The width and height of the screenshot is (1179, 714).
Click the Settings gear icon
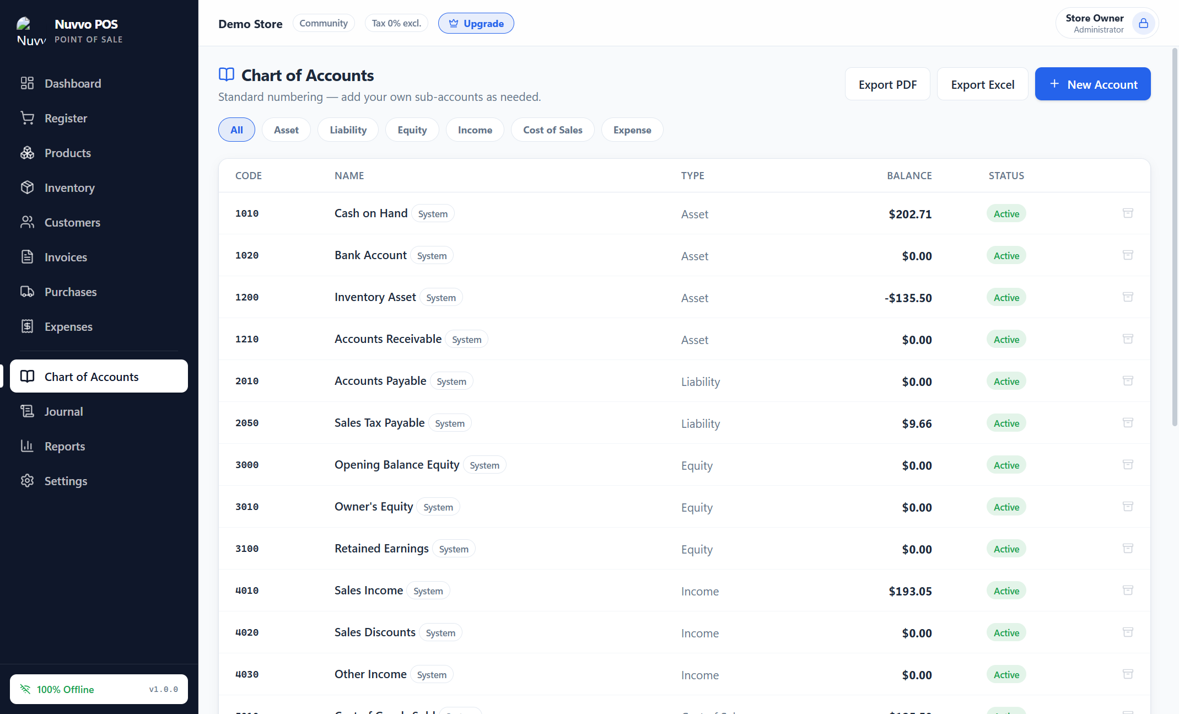point(27,481)
